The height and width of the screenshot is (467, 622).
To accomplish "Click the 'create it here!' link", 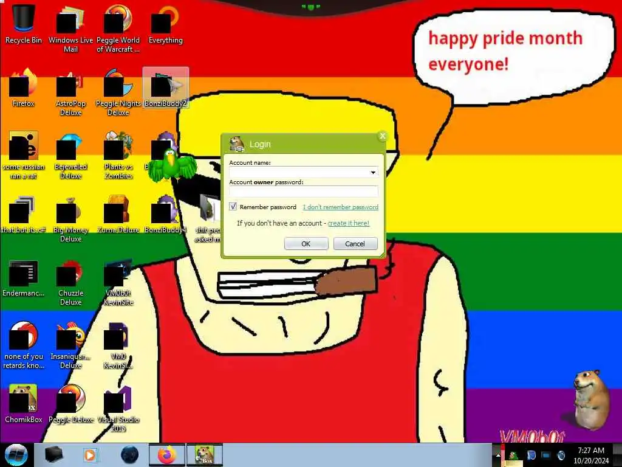I will click(x=348, y=223).
